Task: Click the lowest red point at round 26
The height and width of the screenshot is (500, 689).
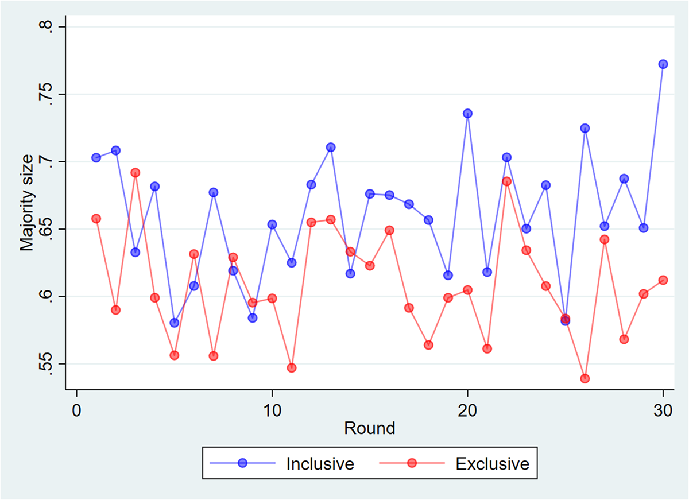Action: [585, 378]
